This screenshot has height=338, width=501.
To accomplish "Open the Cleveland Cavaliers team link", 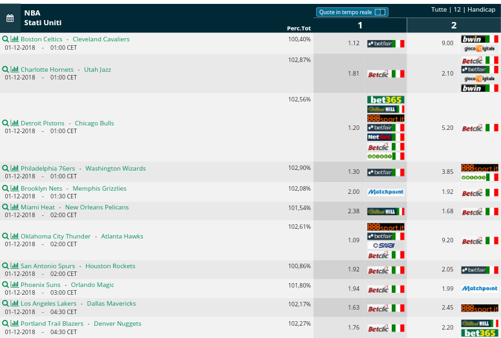I will [x=101, y=39].
